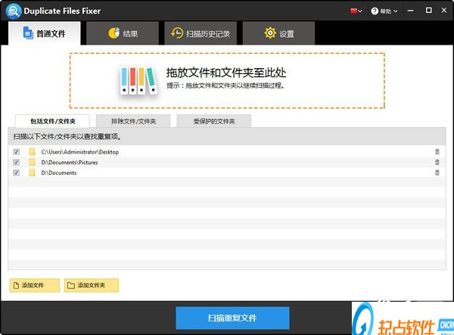Open the 帮助 help menu
The image size is (454, 335).
point(384,11)
